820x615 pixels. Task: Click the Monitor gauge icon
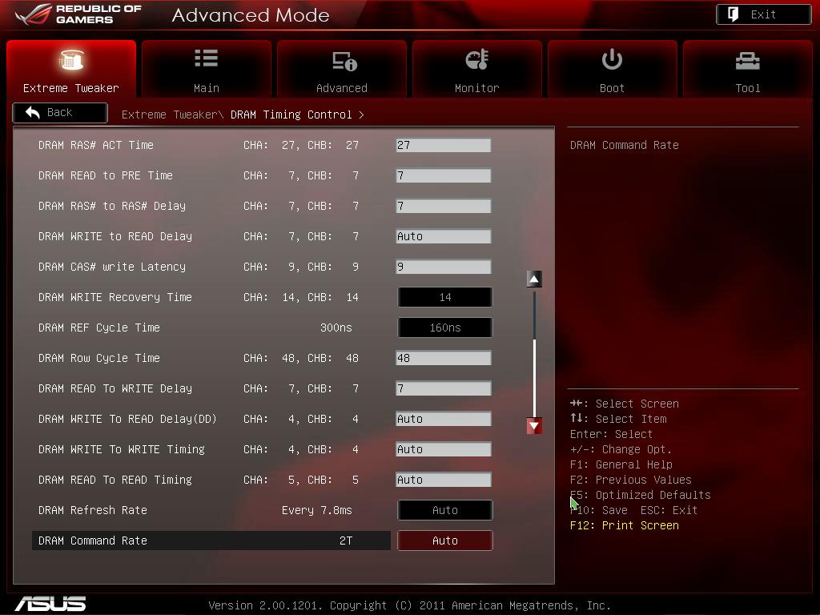coord(477,59)
